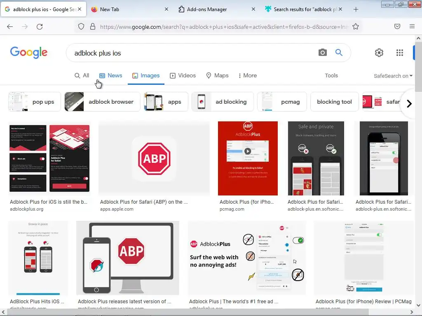Filter by blocking tool chip
Screen dimensions: 422x316
pyautogui.click(x=335, y=102)
